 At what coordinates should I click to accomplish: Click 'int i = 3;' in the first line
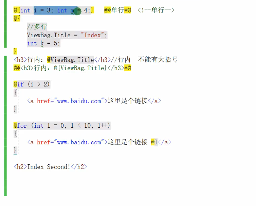(37, 11)
